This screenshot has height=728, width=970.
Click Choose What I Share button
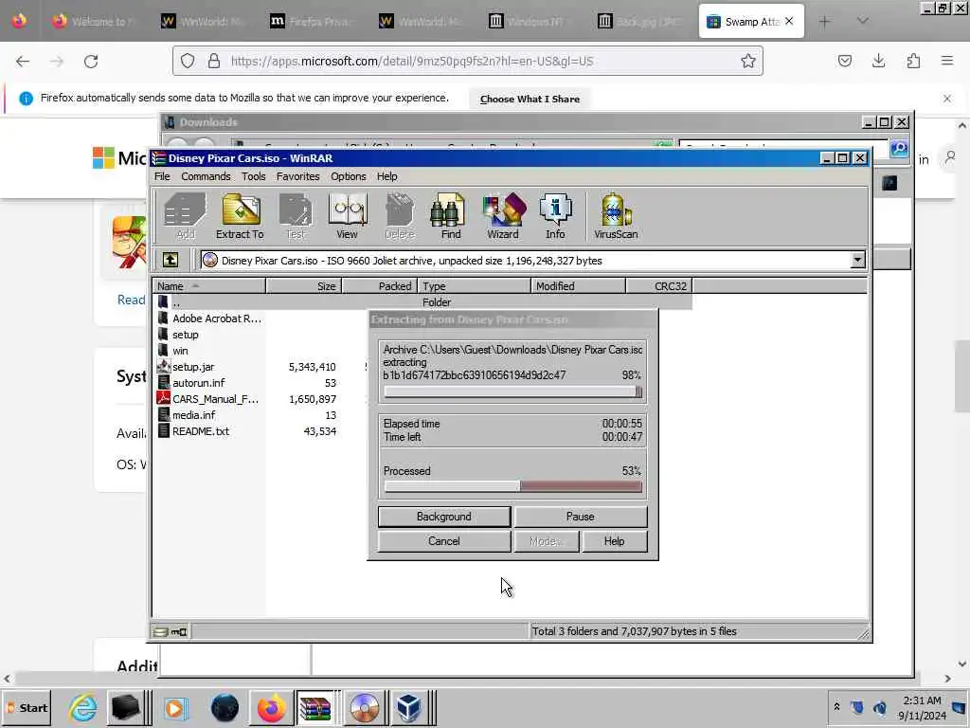click(530, 99)
